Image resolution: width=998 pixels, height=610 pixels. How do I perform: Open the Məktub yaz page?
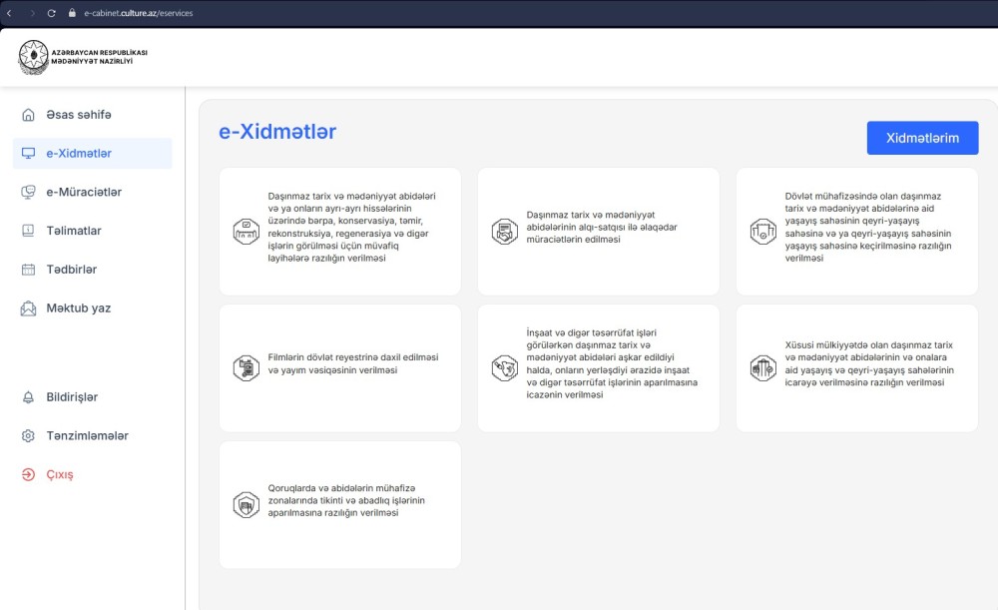78,308
